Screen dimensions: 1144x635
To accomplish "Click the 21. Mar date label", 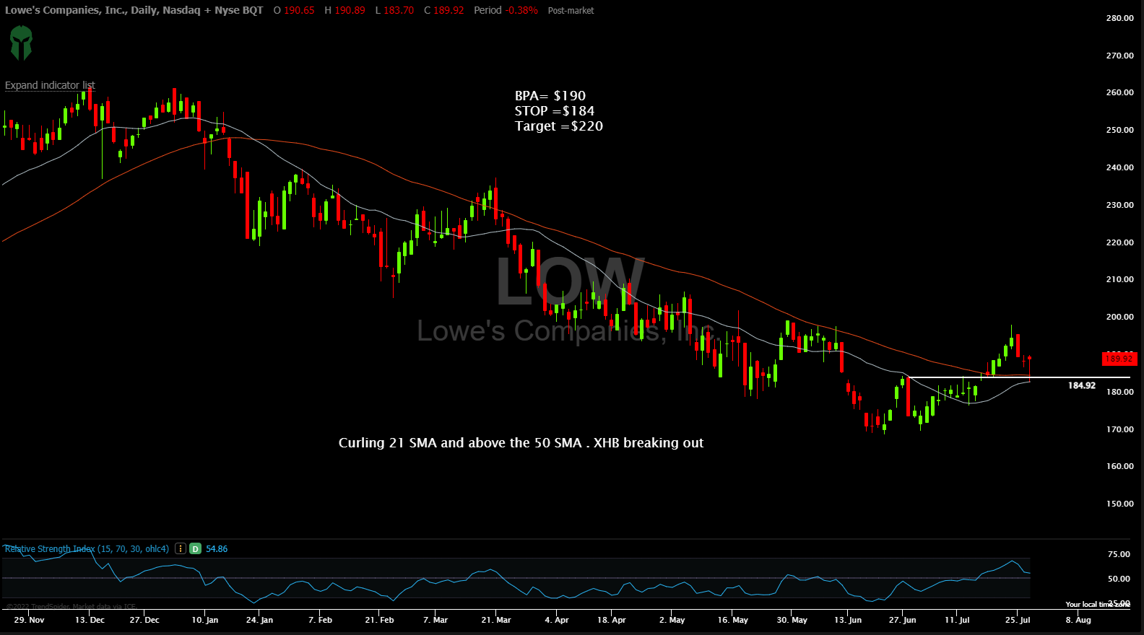I will tap(496, 620).
